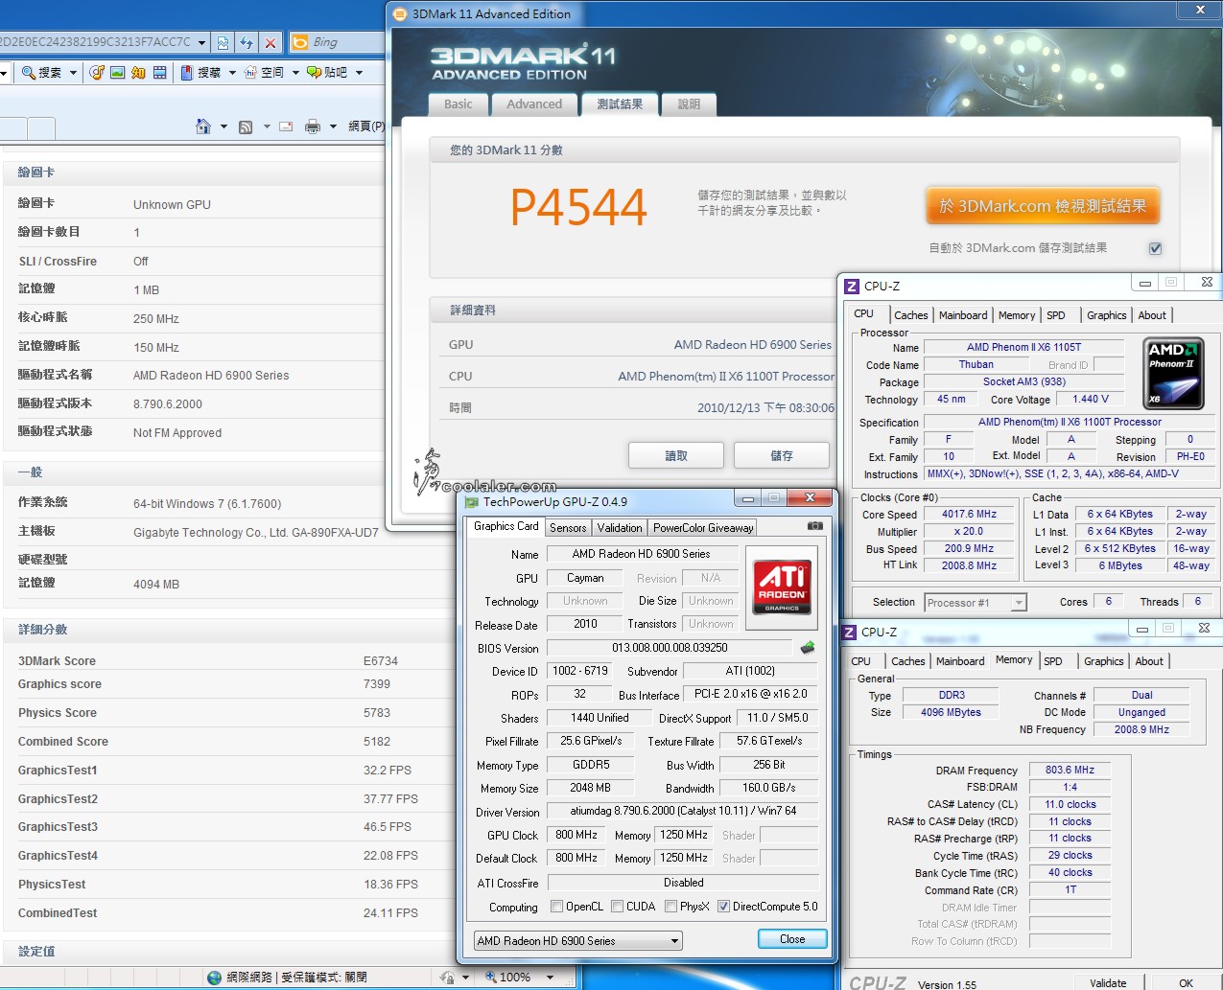Toggle auto-save results to 3DMark.com checkbox

(1156, 248)
